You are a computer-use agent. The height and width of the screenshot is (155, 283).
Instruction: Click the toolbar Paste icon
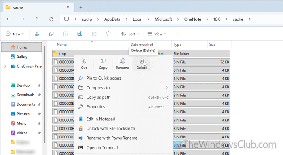[65, 34]
